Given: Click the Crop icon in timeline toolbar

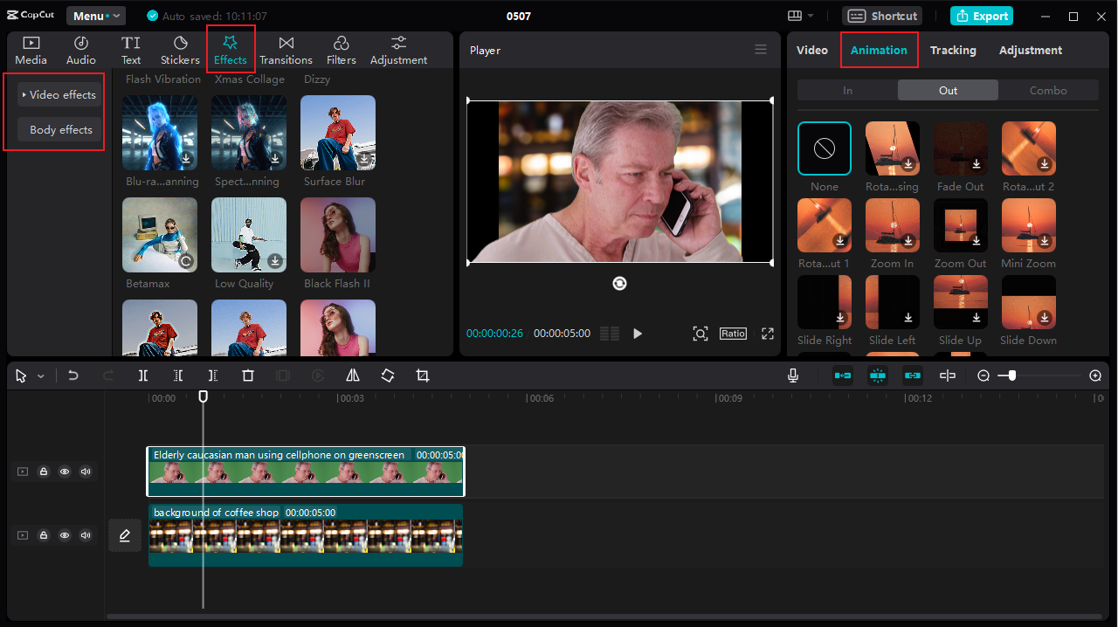Looking at the screenshot, I should [x=423, y=376].
